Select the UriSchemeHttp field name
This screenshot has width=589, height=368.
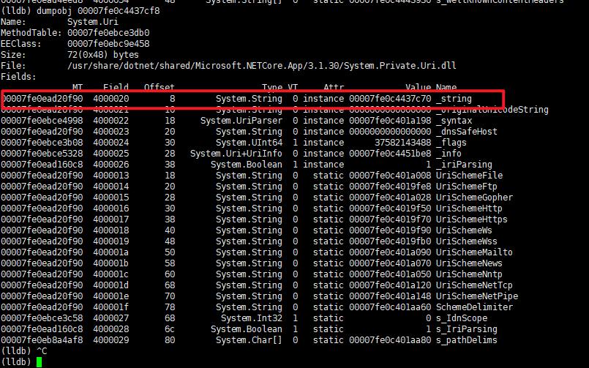(469, 209)
